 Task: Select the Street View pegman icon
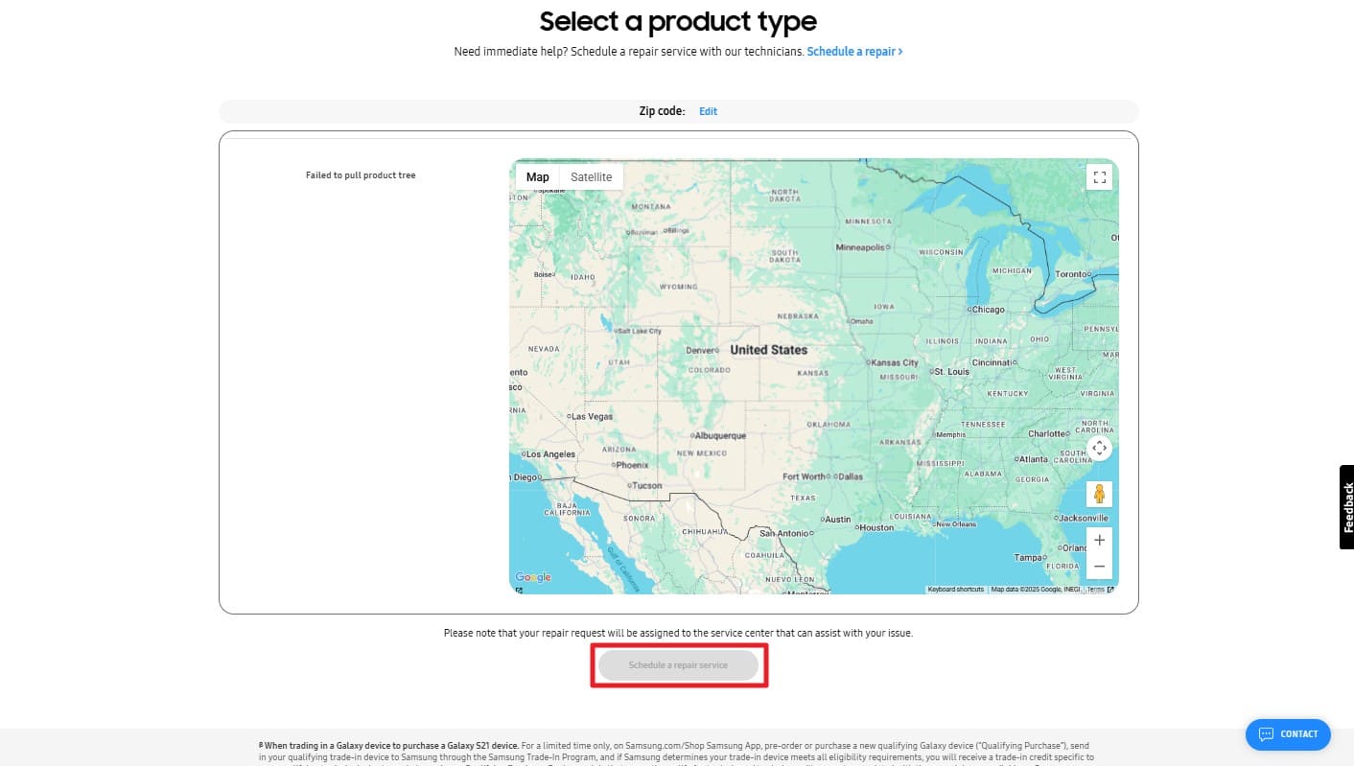pos(1100,494)
